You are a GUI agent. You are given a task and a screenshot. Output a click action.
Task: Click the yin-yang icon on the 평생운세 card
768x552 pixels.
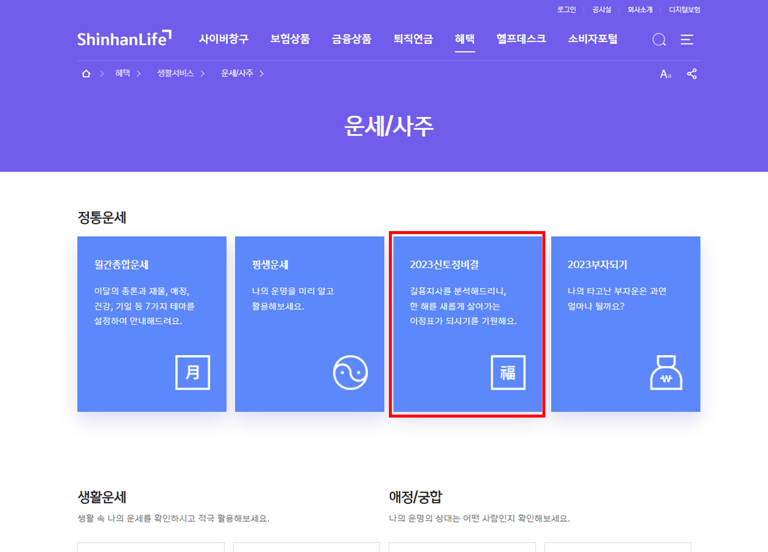(350, 372)
